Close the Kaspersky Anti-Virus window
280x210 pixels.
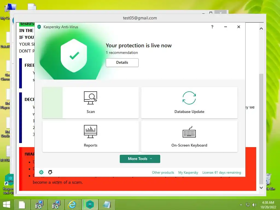(x=238, y=27)
